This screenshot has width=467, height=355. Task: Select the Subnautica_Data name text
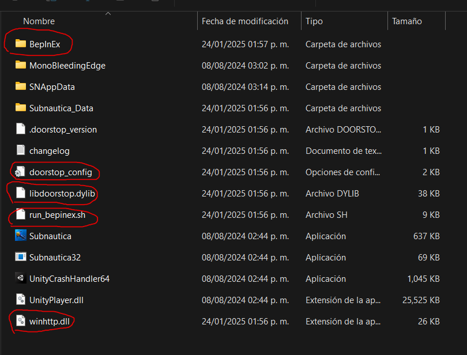(61, 108)
